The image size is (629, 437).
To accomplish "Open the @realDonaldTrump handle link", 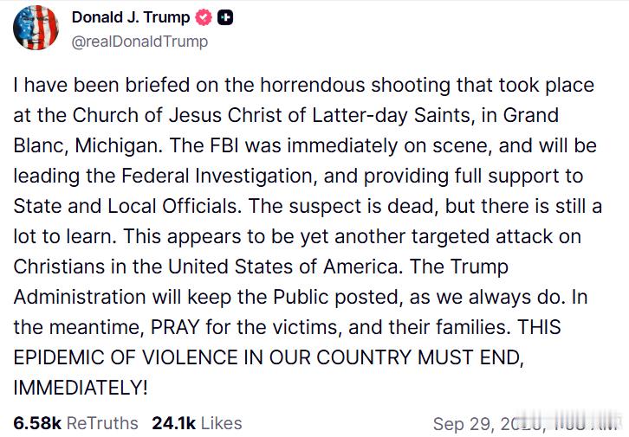I will [139, 42].
